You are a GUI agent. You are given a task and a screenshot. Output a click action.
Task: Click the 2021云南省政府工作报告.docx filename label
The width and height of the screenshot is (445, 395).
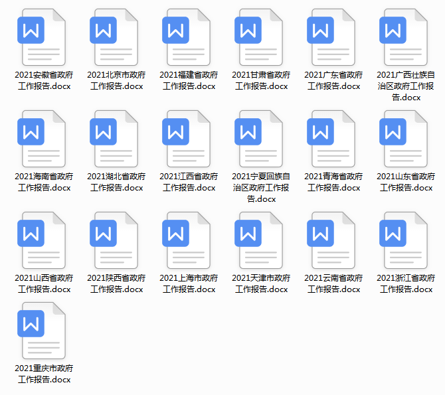(333, 283)
